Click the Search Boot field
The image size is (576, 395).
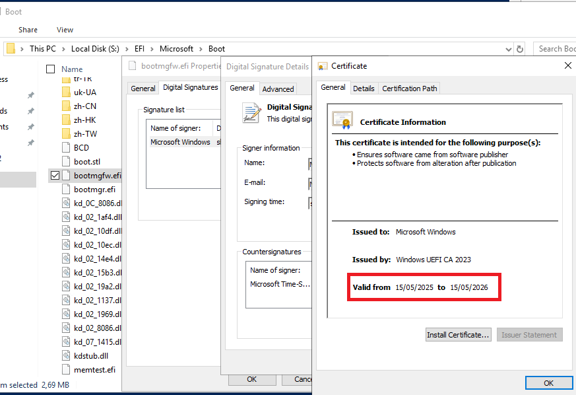pyautogui.click(x=554, y=49)
